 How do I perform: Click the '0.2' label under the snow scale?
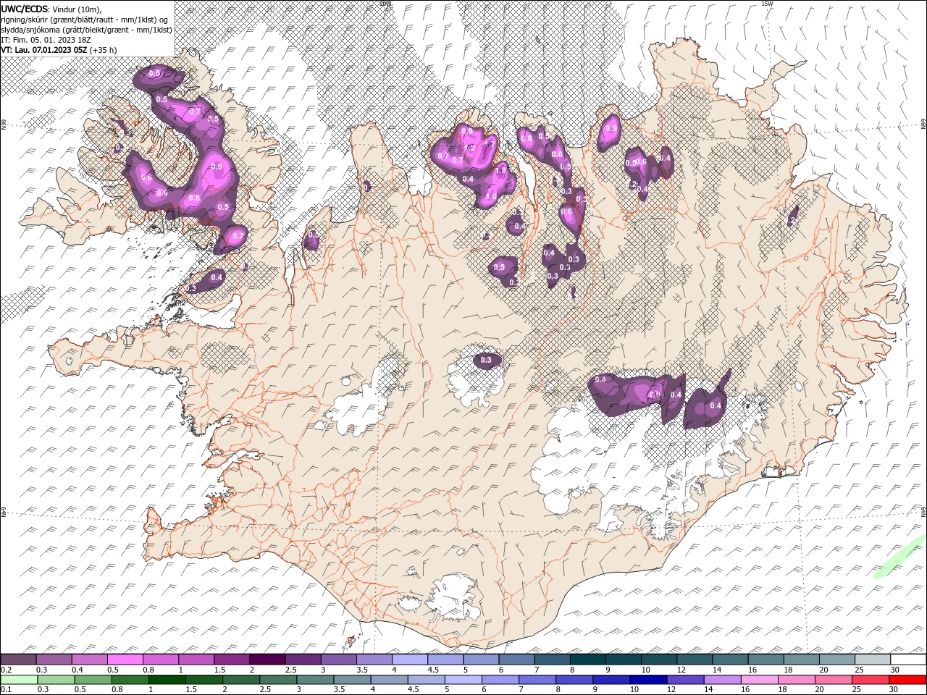point(6,670)
